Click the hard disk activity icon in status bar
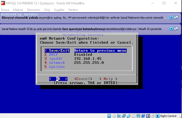 click(x=109, y=116)
